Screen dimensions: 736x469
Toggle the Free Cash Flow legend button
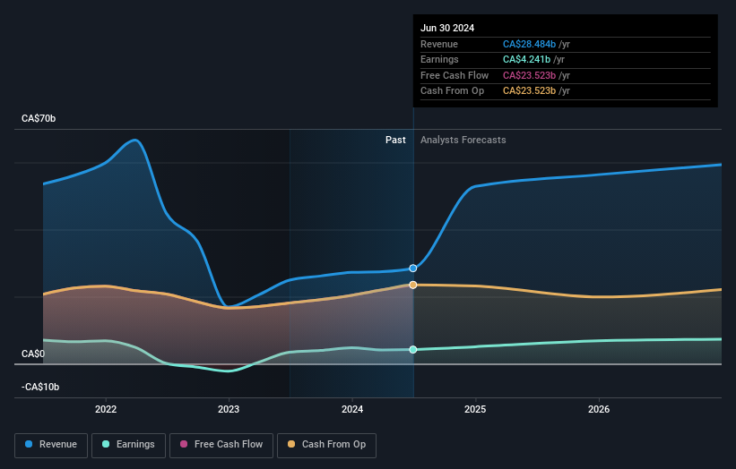pyautogui.click(x=221, y=445)
